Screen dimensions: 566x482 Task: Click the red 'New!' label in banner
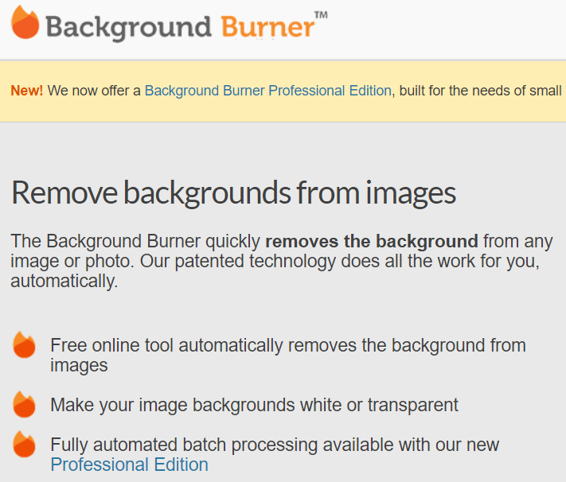pos(27,91)
